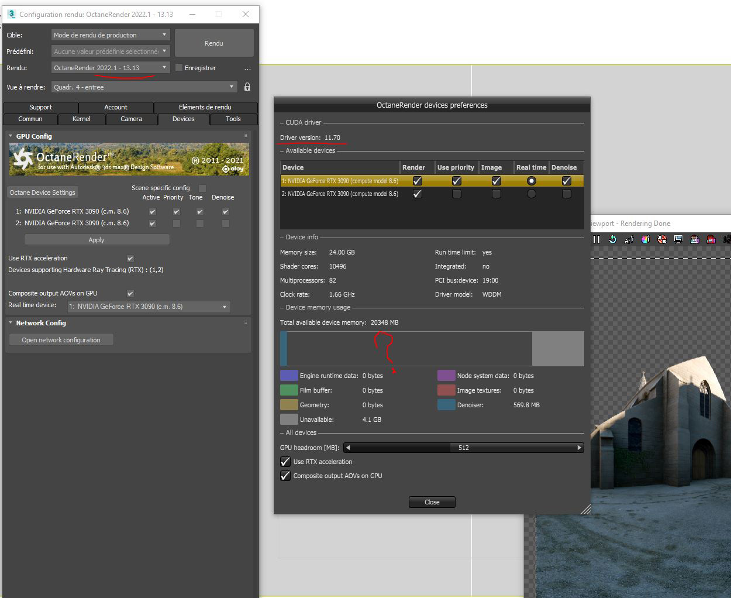Switch to the Camera tab
Image resolution: width=731 pixels, height=598 pixels.
pyautogui.click(x=132, y=119)
